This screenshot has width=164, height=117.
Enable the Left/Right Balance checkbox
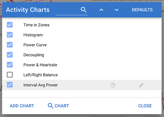pos(10,75)
